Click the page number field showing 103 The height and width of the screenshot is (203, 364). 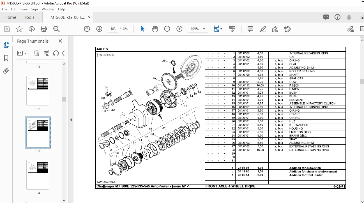coord(113,29)
